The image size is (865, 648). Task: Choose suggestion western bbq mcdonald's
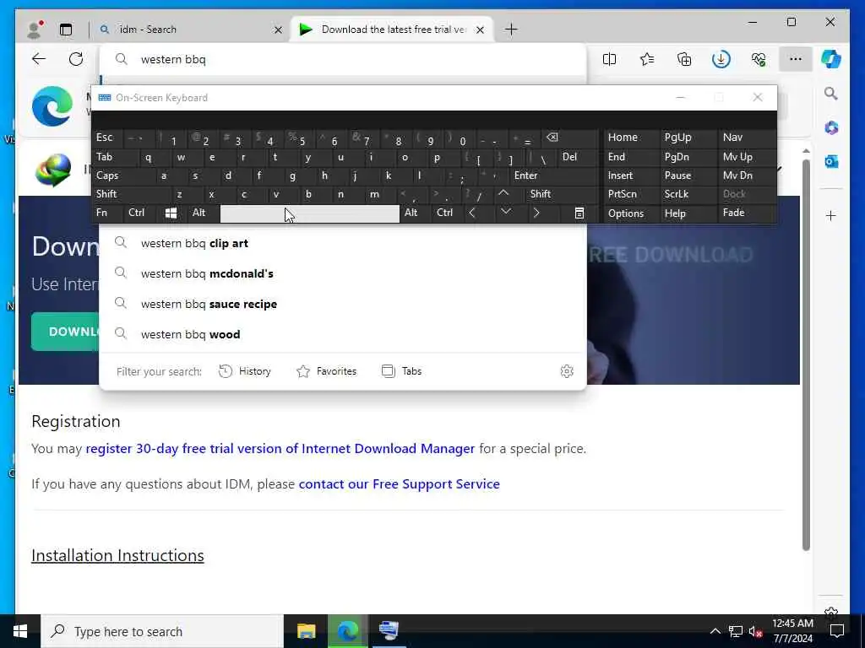pos(342,273)
